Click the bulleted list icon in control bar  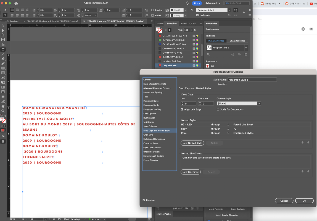click(147, 10)
